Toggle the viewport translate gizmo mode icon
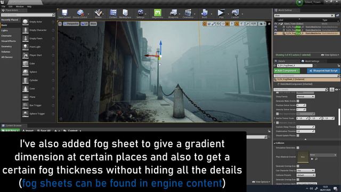The image size is (341, 192). coord(205,24)
